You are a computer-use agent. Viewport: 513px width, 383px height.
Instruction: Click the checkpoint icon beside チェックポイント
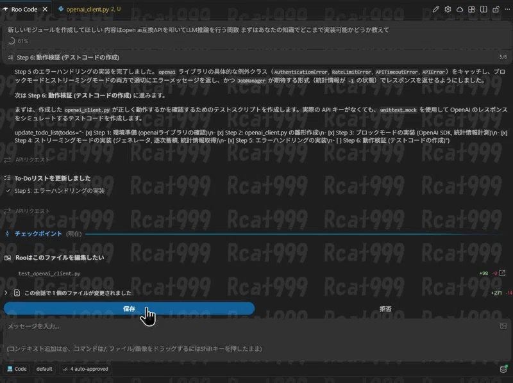click(7, 234)
